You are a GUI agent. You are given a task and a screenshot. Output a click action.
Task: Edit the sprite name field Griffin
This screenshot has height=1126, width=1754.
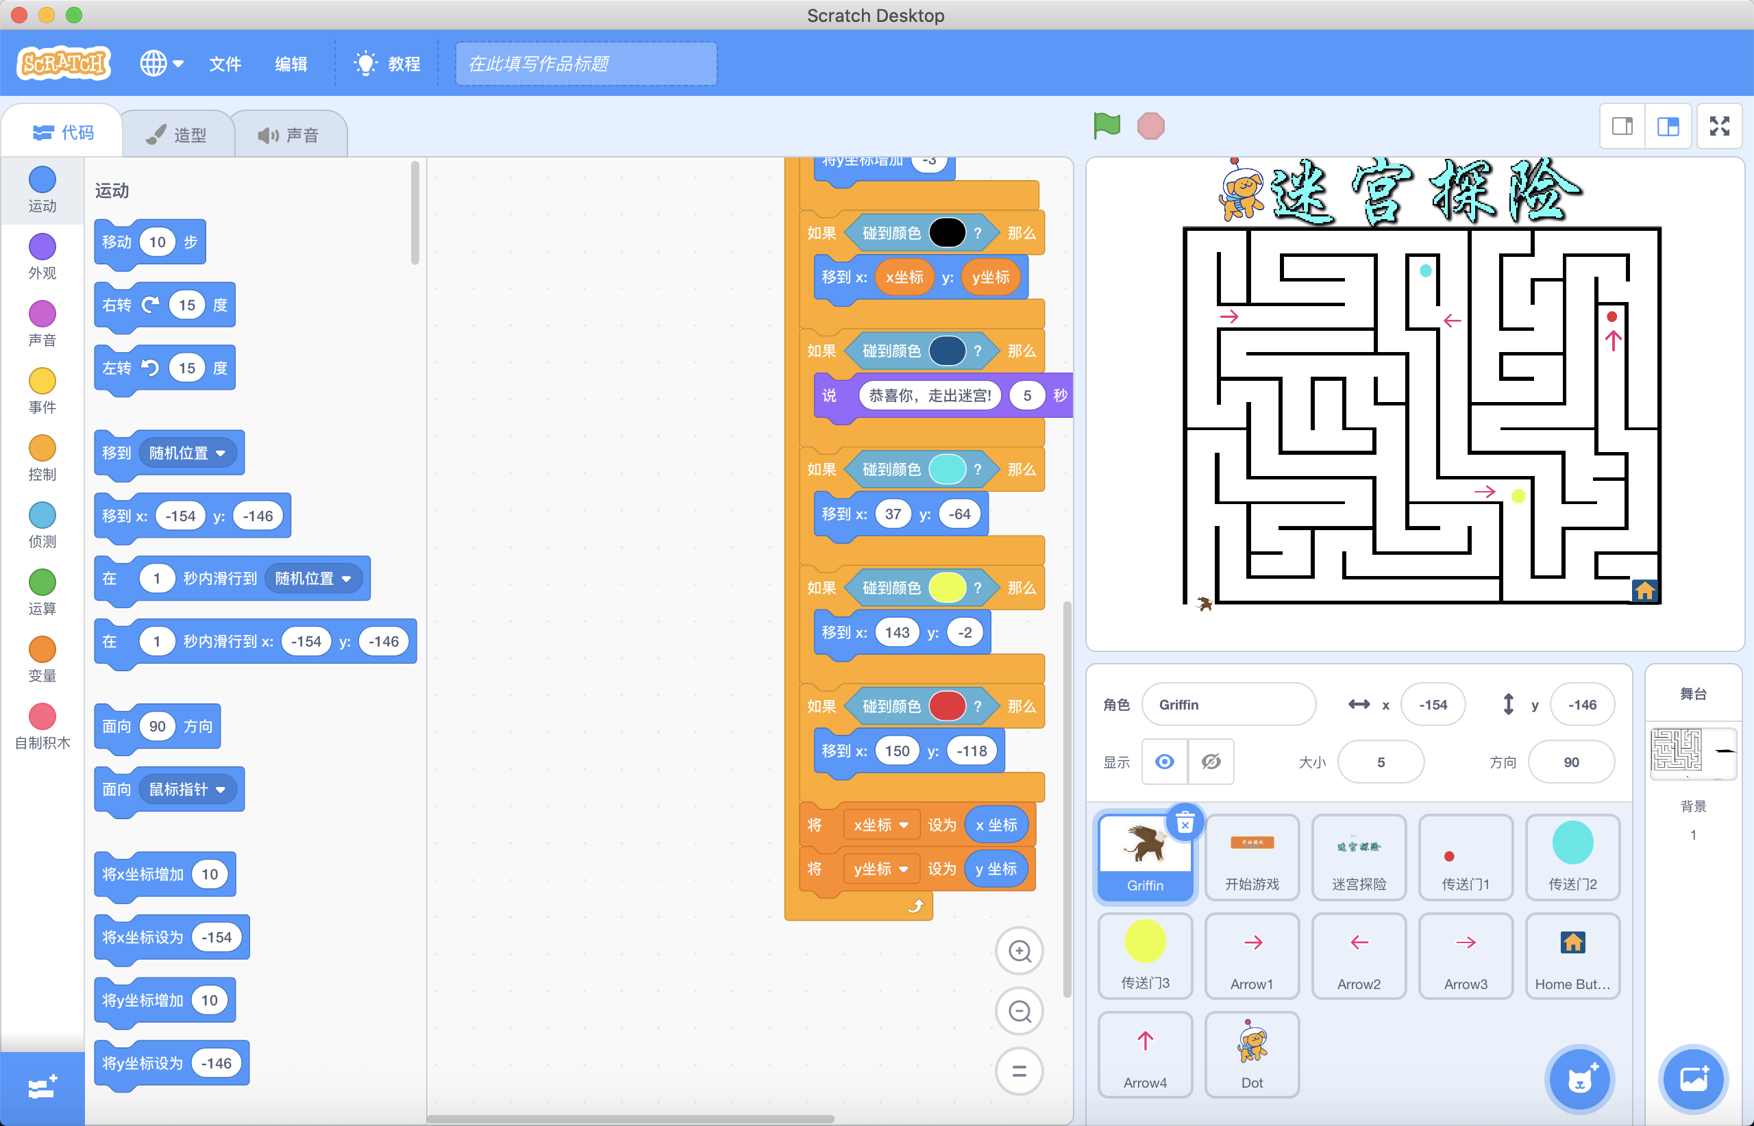coord(1228,704)
